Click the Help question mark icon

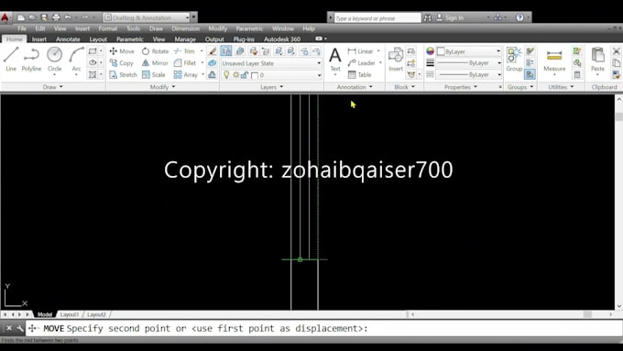coord(519,17)
